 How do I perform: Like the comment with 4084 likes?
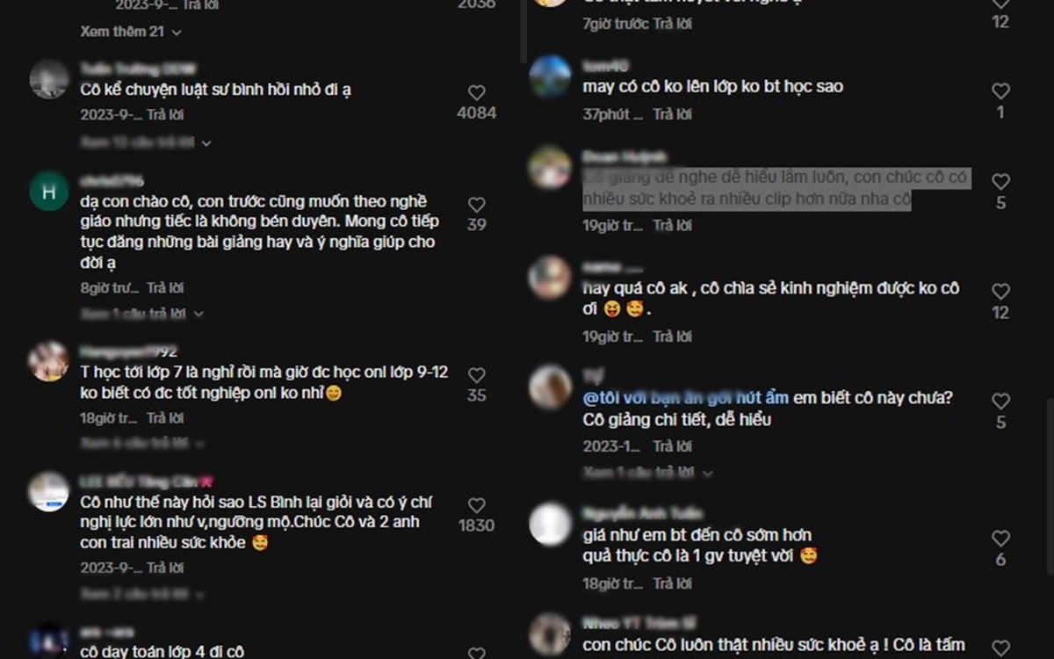click(x=476, y=92)
